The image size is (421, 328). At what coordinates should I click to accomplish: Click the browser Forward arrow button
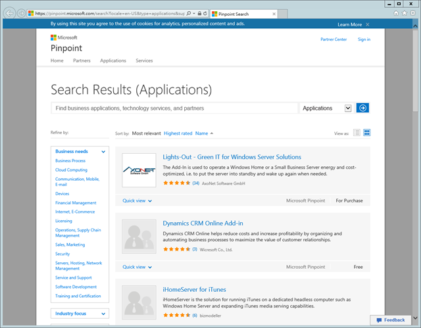(x=21, y=13)
